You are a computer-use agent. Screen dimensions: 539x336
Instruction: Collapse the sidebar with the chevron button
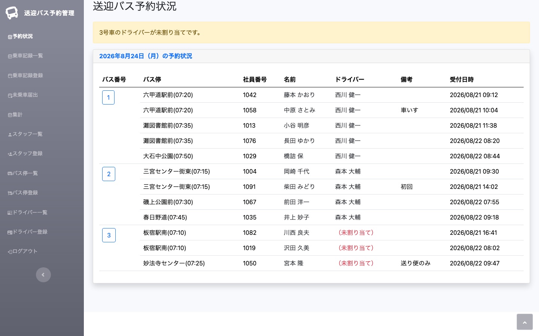point(43,275)
